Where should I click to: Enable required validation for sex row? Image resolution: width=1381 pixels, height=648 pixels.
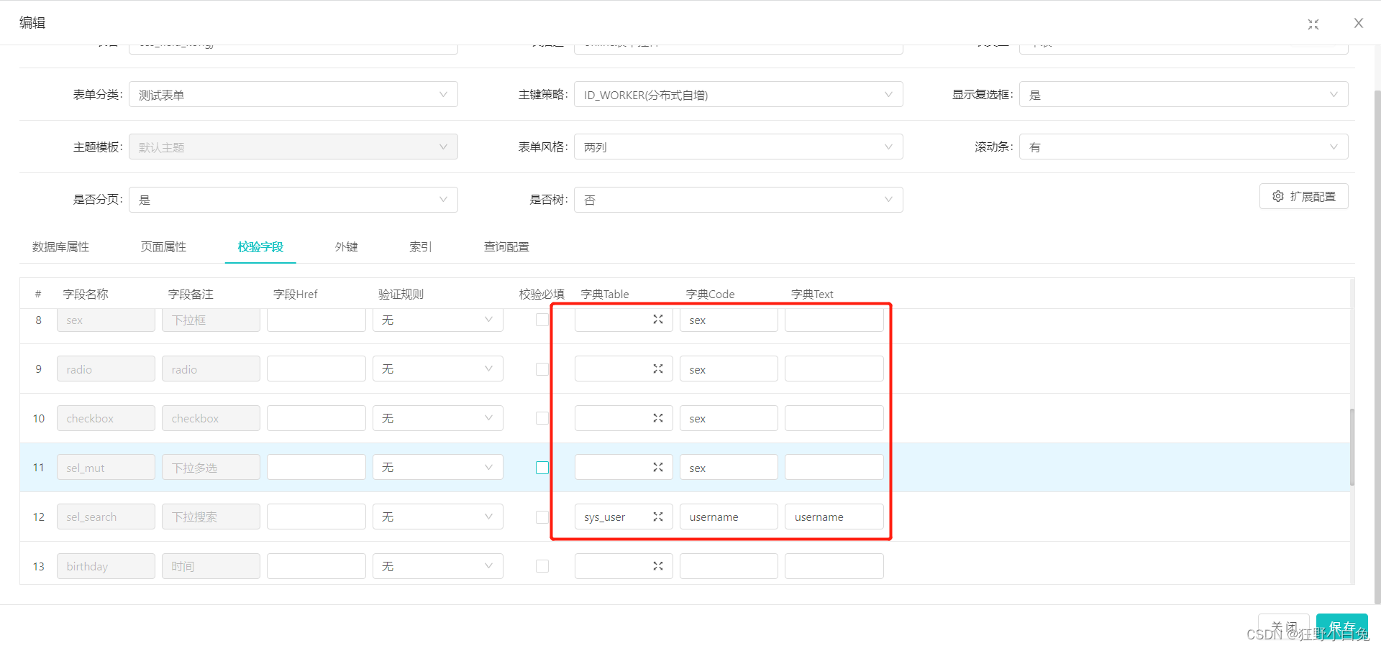click(x=542, y=320)
